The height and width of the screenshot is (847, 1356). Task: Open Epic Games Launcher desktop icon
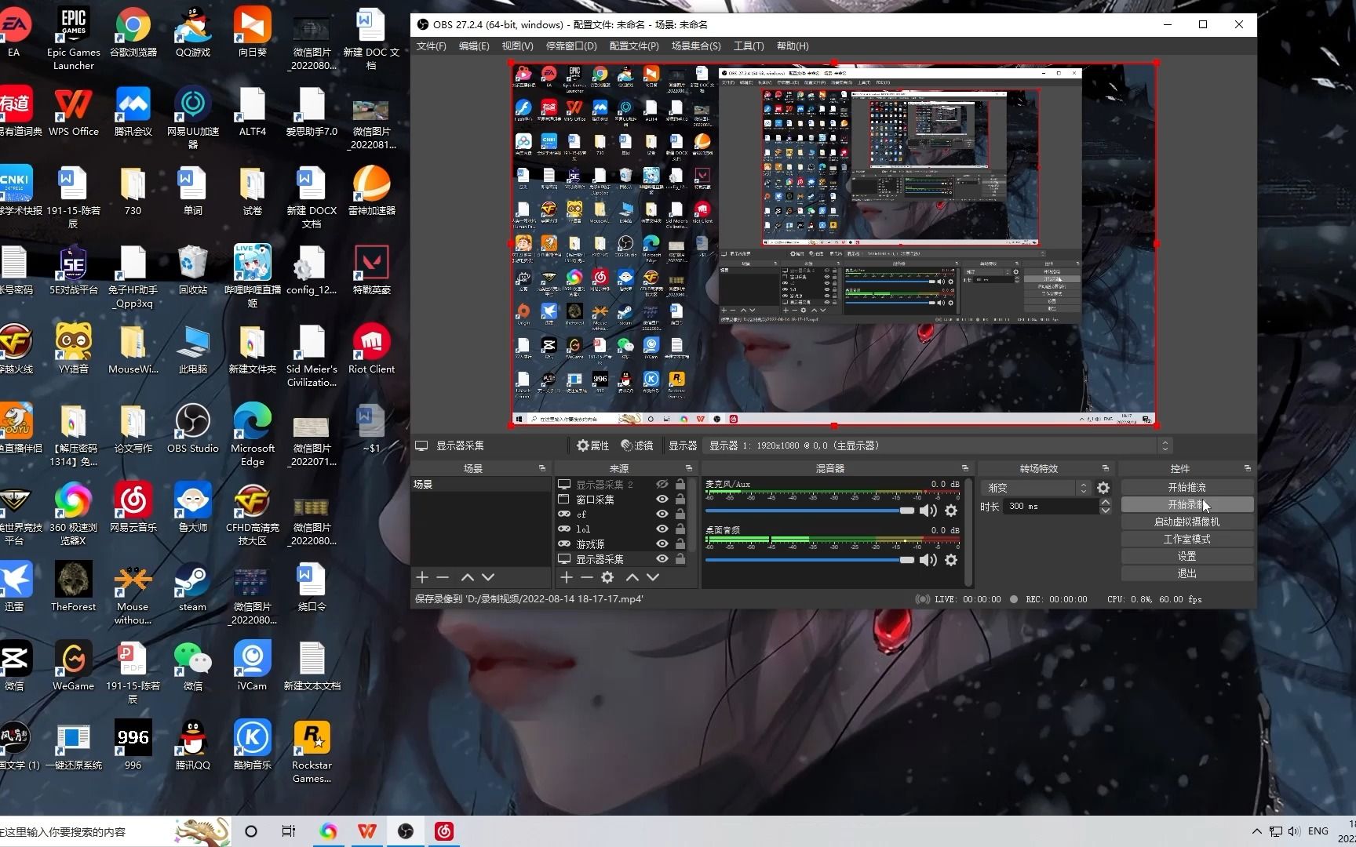[x=73, y=38]
